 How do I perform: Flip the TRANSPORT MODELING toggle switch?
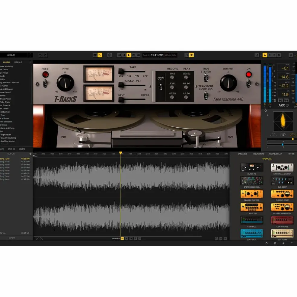[206, 95]
